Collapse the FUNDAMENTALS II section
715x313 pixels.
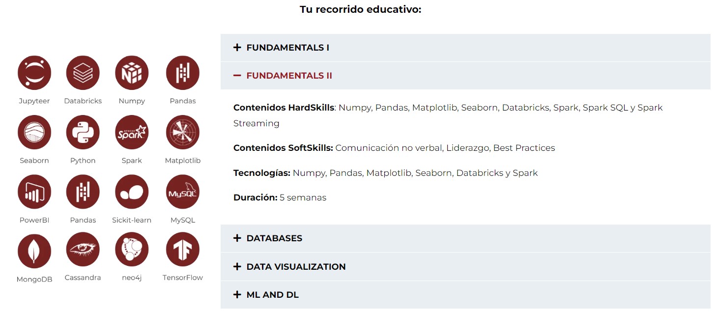(465, 76)
